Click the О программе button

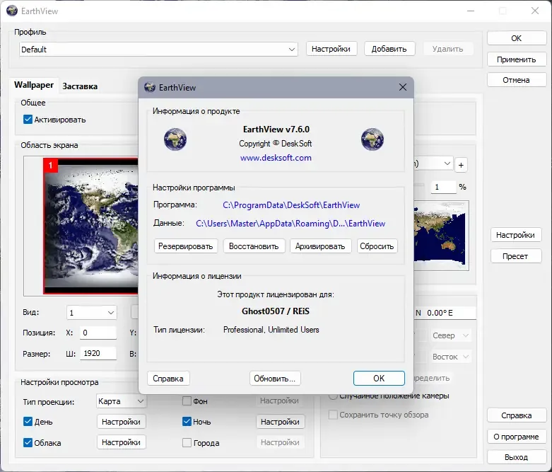(x=516, y=437)
